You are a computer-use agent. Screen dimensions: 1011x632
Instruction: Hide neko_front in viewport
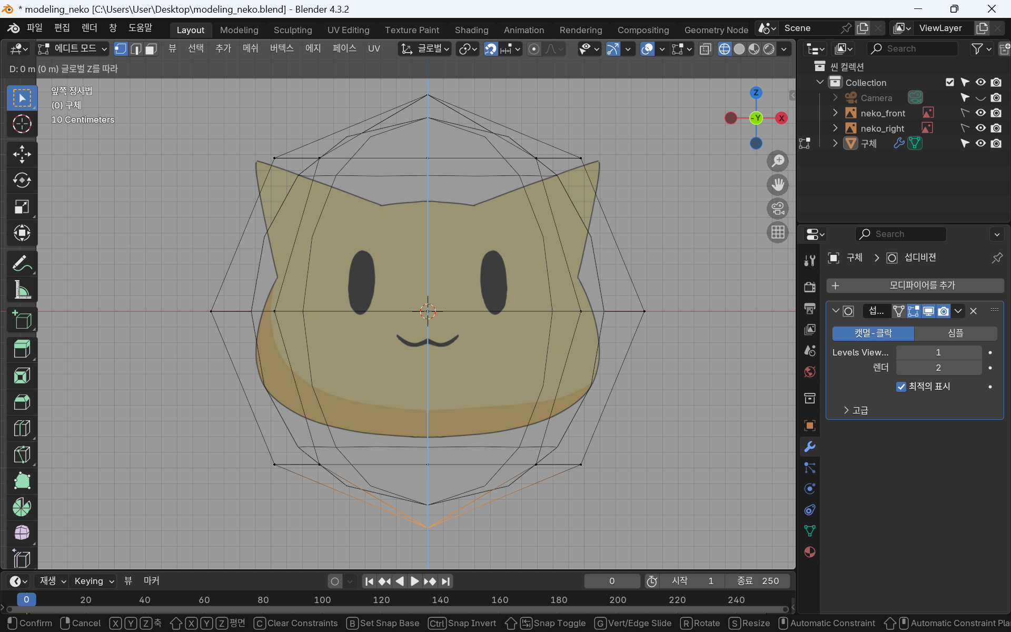[x=980, y=113]
